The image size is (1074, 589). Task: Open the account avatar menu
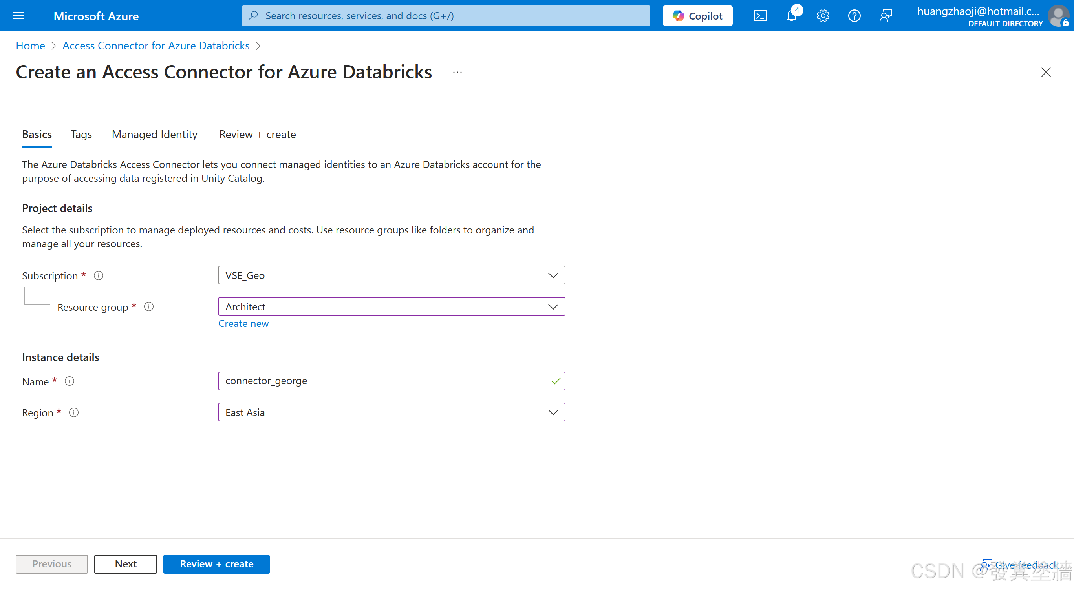click(x=1058, y=16)
